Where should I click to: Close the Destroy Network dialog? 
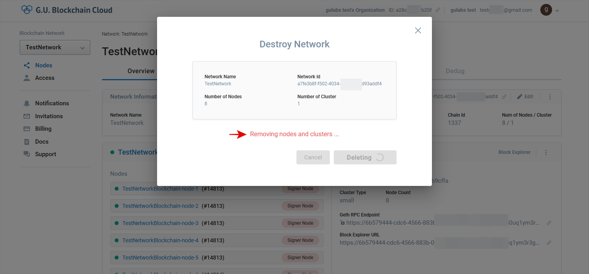coord(418,31)
